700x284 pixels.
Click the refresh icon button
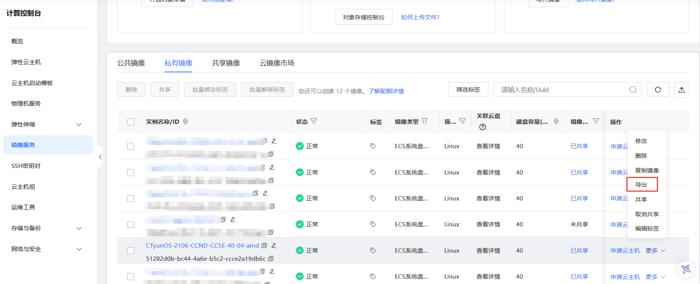(x=658, y=90)
